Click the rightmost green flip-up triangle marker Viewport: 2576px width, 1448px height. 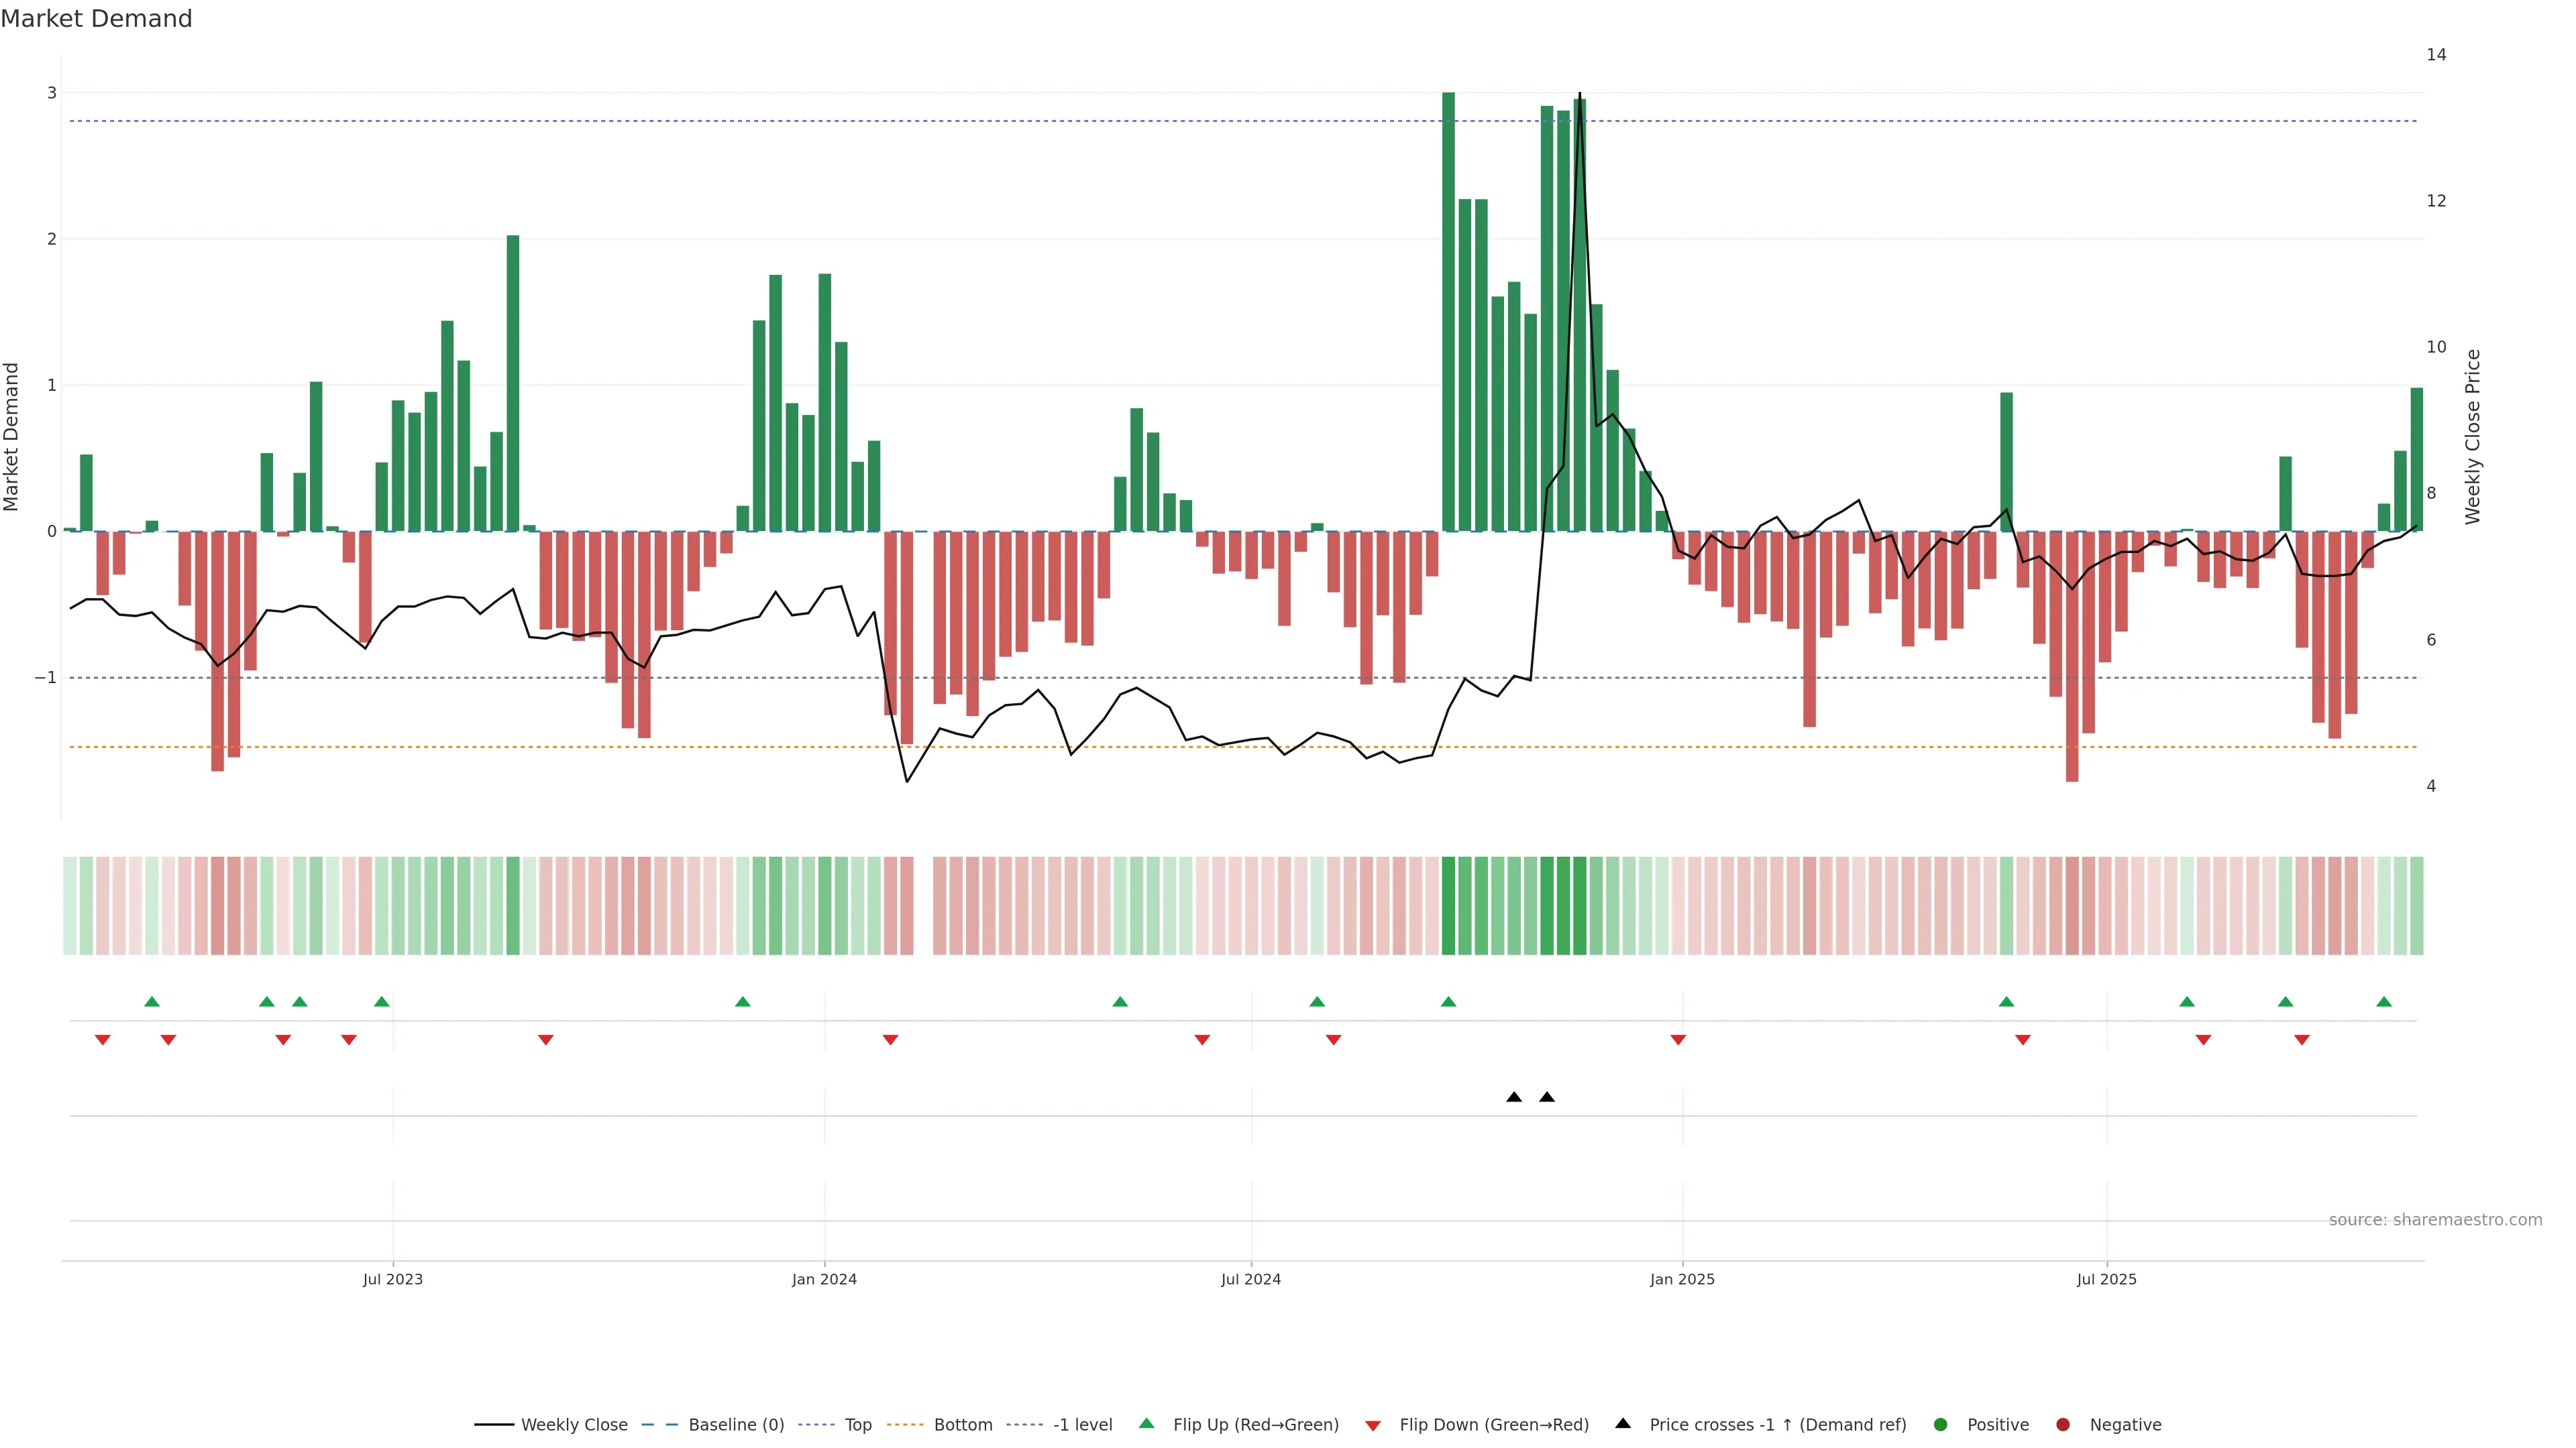[2384, 1002]
